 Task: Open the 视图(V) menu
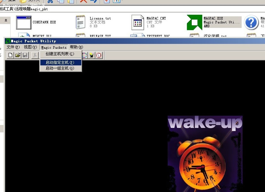coord(30,47)
